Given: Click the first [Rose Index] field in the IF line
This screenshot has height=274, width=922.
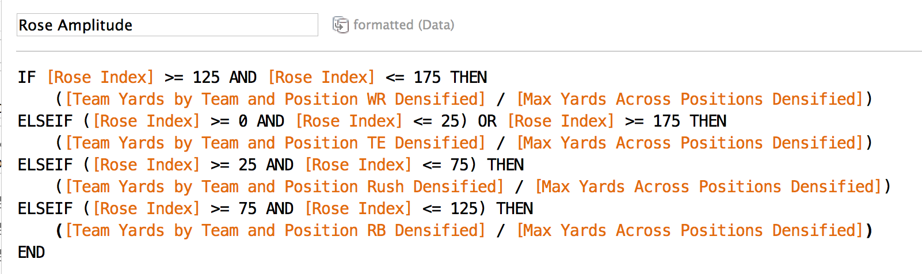Looking at the screenshot, I should (x=101, y=77).
